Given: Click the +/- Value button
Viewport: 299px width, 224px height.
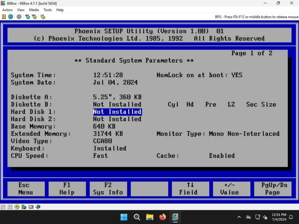Looking at the screenshot, I should tap(232, 189).
